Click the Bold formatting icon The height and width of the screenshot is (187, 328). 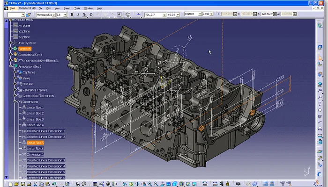point(72,14)
